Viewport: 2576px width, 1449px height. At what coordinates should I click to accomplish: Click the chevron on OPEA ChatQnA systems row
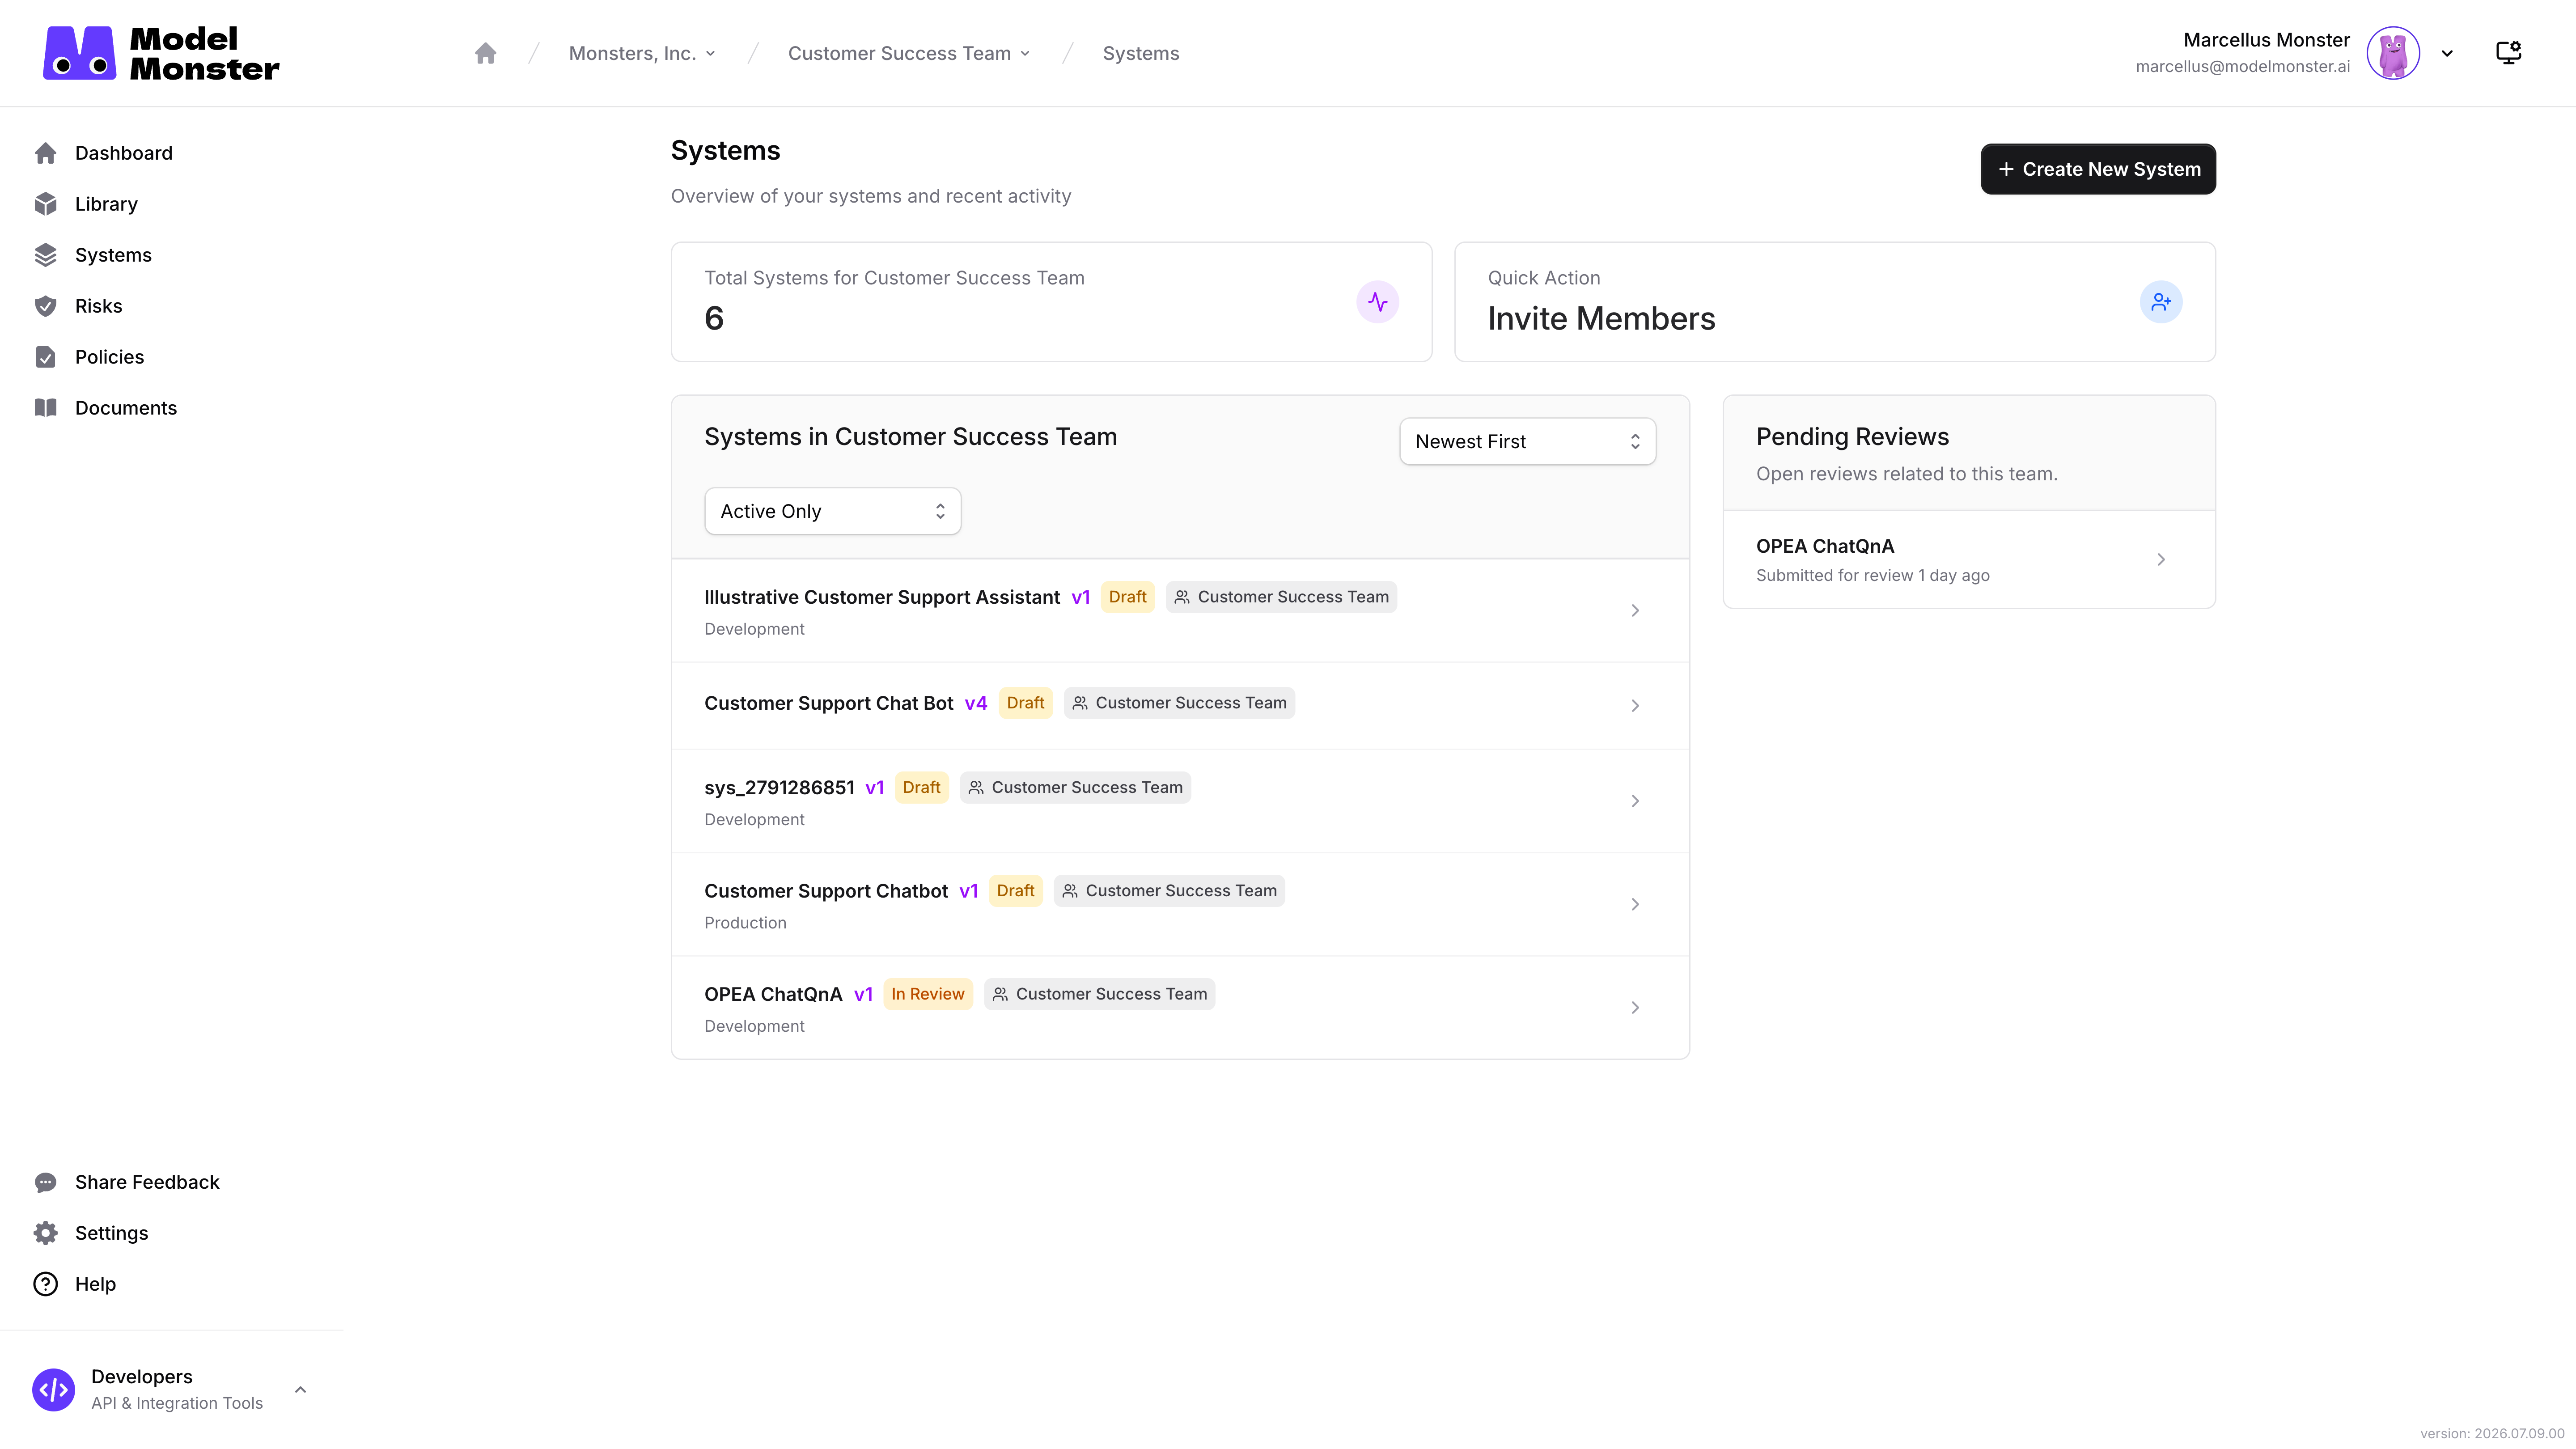pyautogui.click(x=1635, y=1007)
